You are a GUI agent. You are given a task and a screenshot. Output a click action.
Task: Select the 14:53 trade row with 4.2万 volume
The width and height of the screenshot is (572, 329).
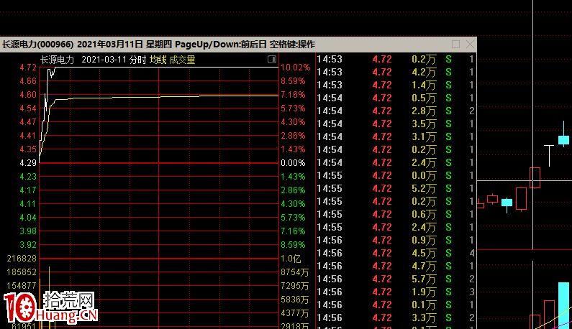coord(396,72)
